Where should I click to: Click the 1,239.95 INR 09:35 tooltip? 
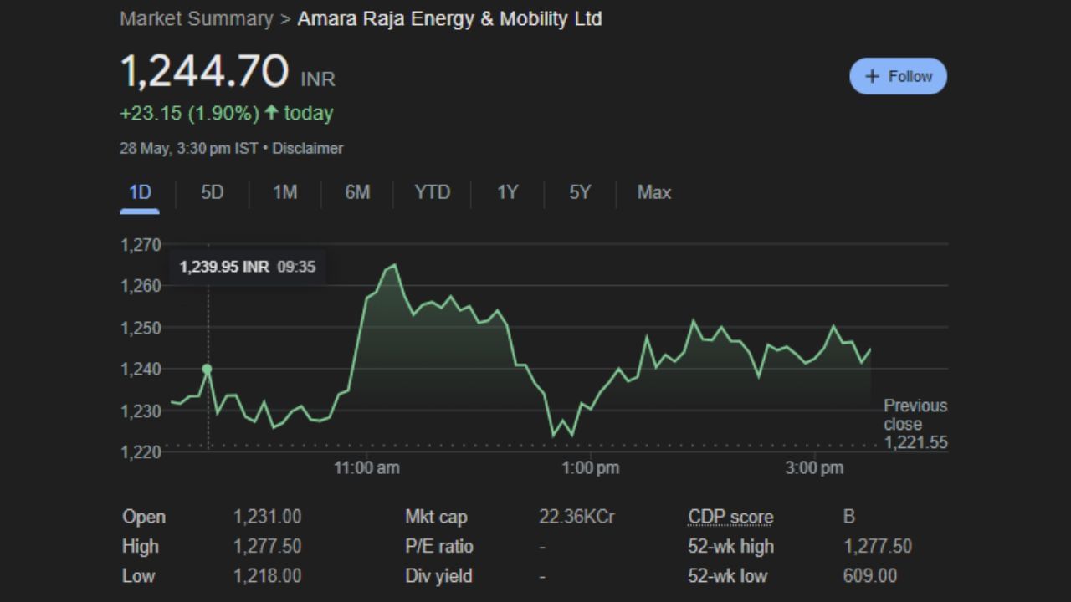pyautogui.click(x=248, y=268)
